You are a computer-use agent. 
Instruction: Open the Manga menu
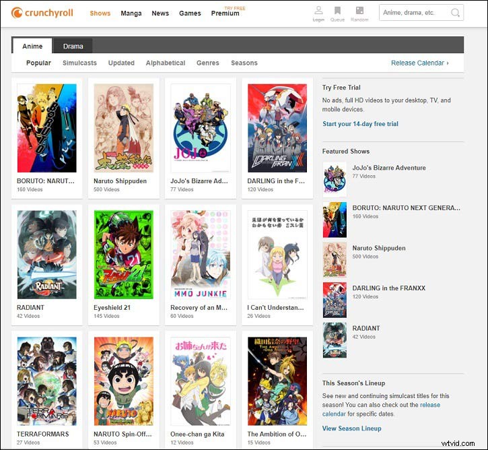point(131,13)
